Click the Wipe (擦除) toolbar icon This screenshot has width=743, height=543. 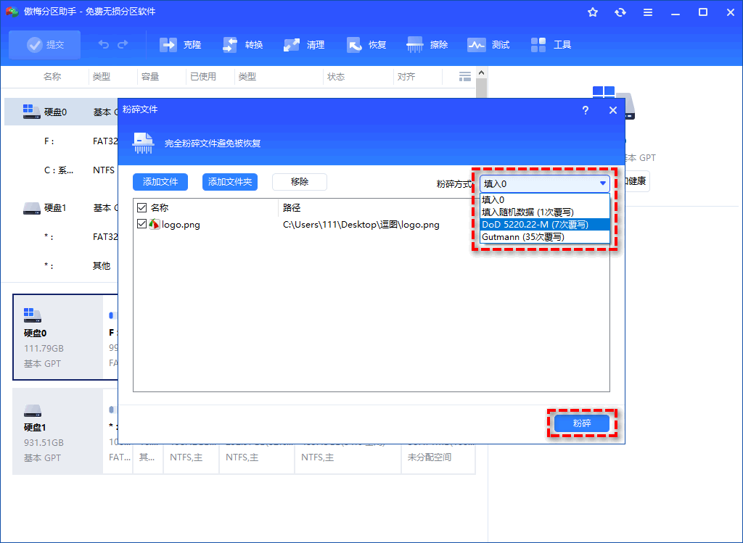(416, 45)
